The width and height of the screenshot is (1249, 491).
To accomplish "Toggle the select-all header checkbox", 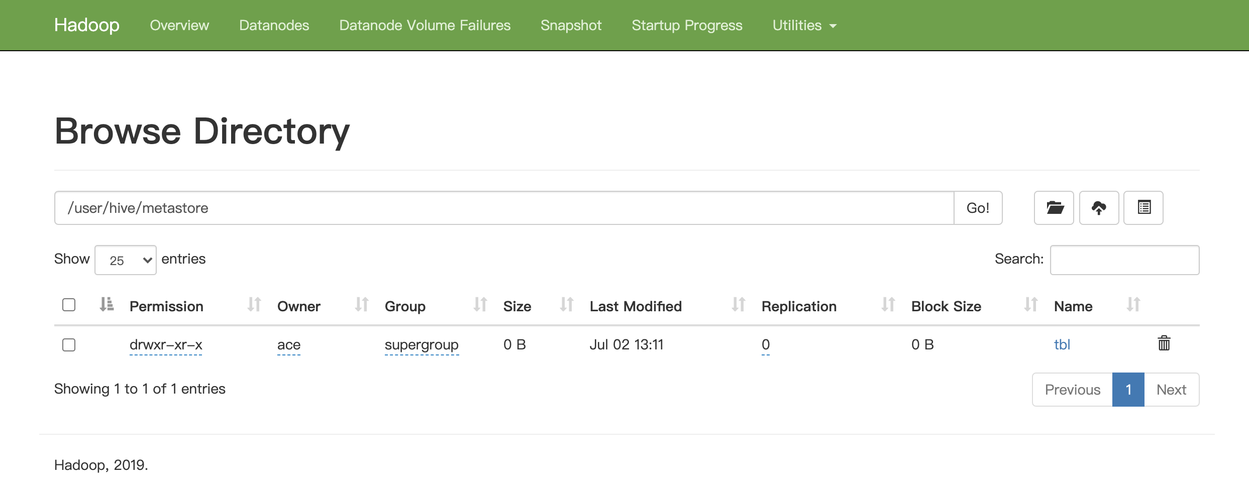I will pos(69,305).
